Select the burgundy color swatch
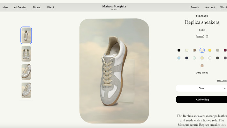 [225, 50]
